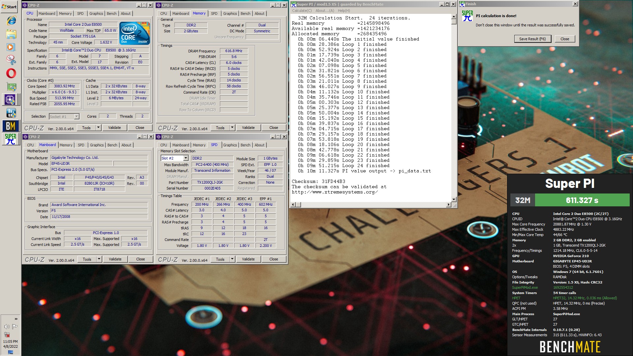Click the disconnected network tray icon

[7, 334]
